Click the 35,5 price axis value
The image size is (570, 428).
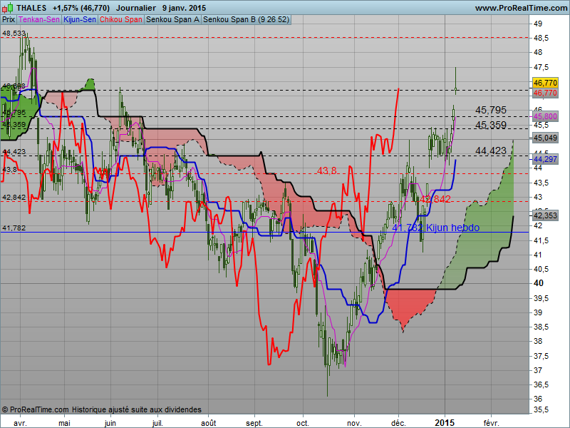[x=541, y=409]
